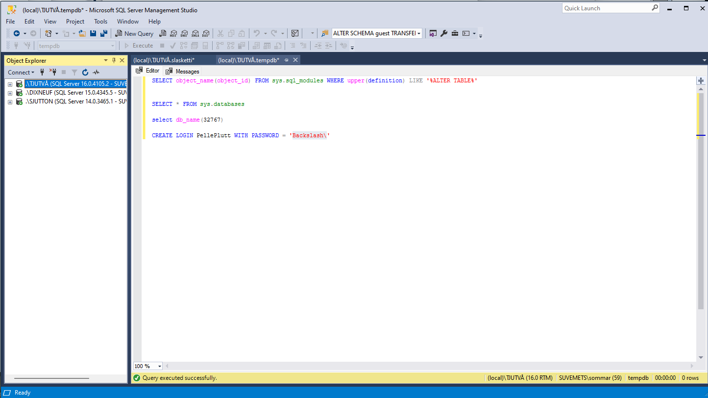Click the Visual Studio window icon
The image size is (708, 398).
(x=433, y=33)
